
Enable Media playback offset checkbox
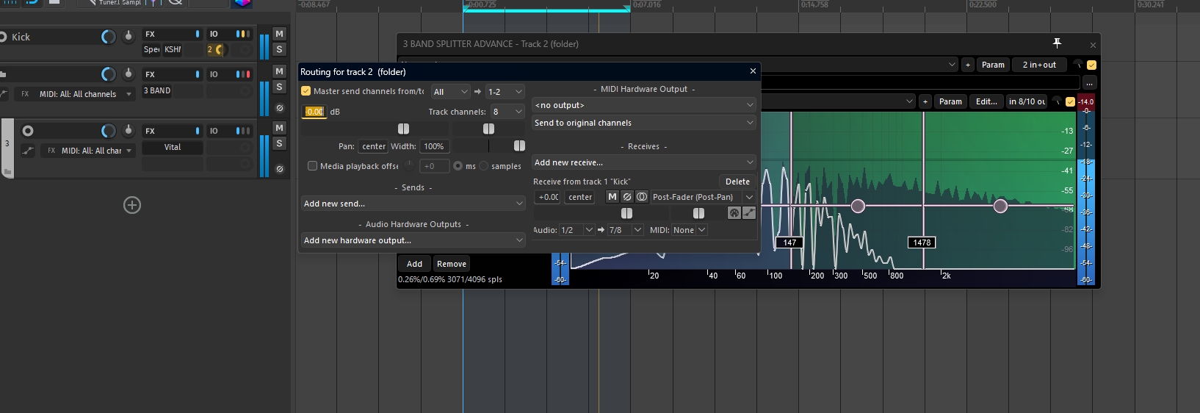312,166
